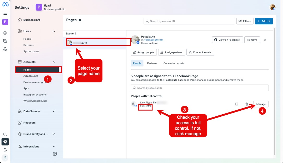283x163 pixels.
Task: Click the connected-circles icon in the left rail
Action: coord(5,49)
